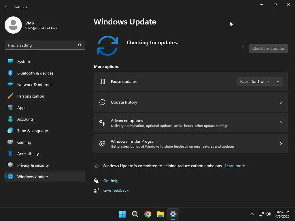The width and height of the screenshot is (295, 221).
Task: Click the Advanced options description text
Action: tap(169, 126)
